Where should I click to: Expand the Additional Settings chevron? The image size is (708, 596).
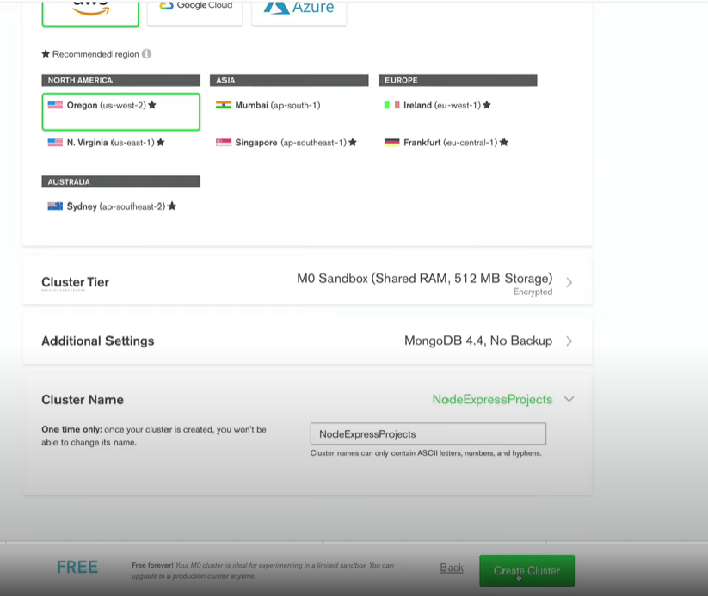569,341
